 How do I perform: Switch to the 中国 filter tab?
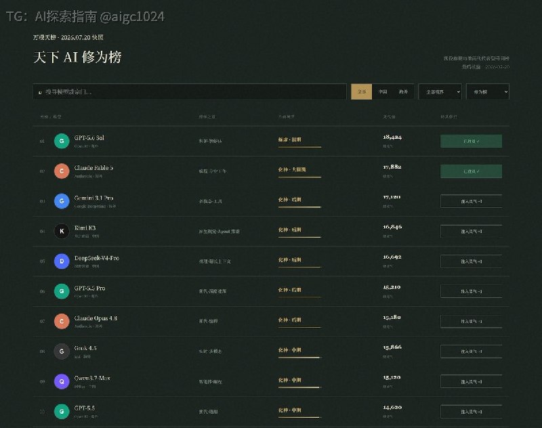coord(383,91)
